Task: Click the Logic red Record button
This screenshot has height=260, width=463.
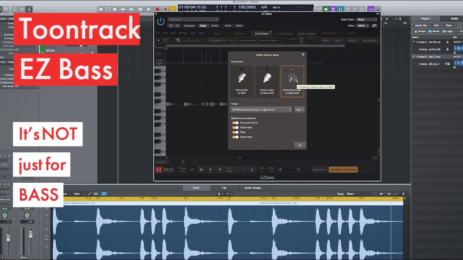Action: pos(157,9)
